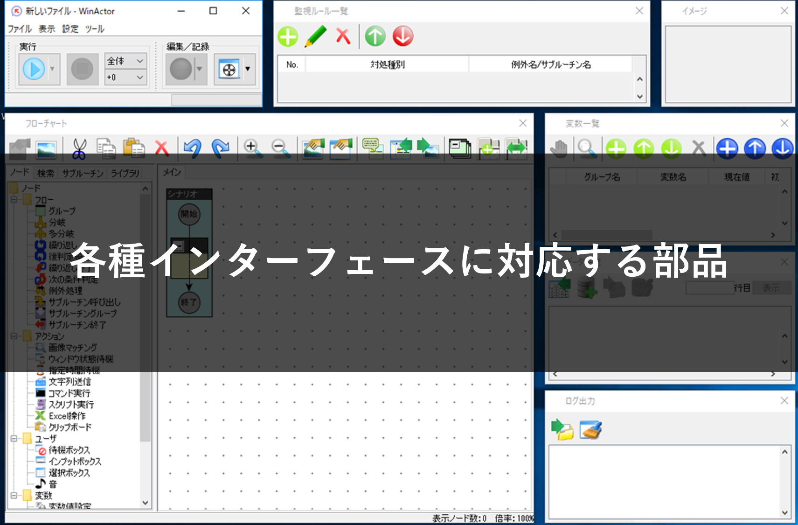This screenshot has height=525, width=798.
Task: Open the +0 speed dropdown
Action: coord(125,77)
